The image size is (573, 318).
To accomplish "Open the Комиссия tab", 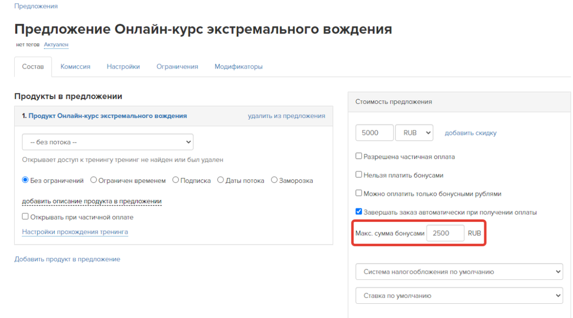I will coord(75,67).
